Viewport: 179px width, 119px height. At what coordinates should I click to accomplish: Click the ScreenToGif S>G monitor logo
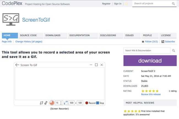pyautogui.click(x=11, y=19)
